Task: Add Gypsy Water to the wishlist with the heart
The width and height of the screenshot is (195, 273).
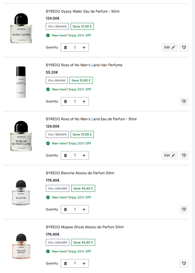Action: click(x=184, y=47)
